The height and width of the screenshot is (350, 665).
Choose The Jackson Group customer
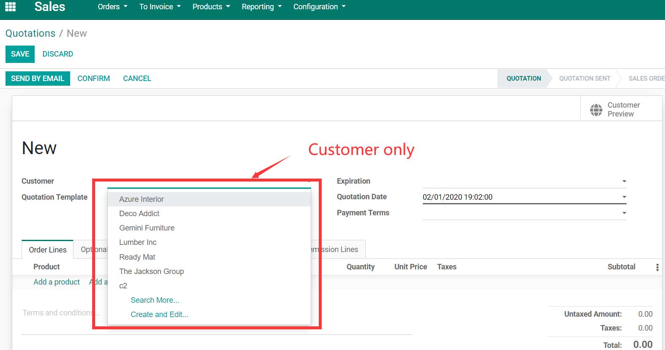point(209,271)
